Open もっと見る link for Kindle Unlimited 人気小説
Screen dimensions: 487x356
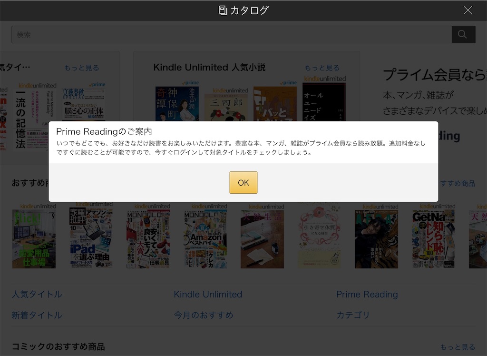[322, 68]
